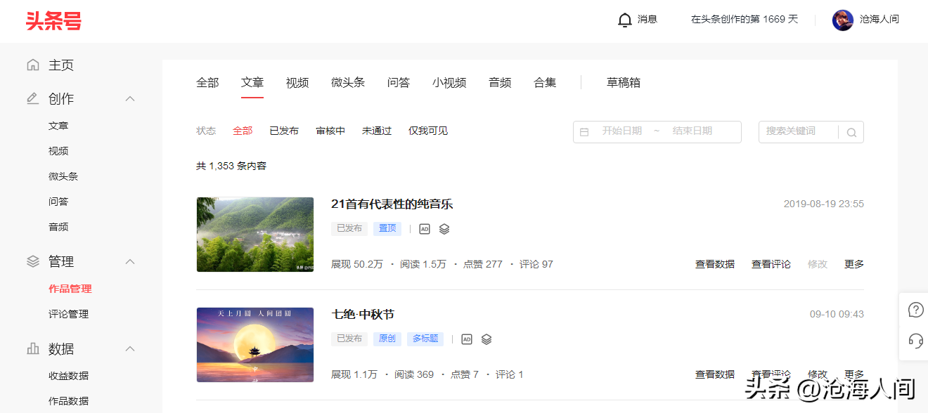
Task: Open the 沧海人间 profile avatar
Action: pyautogui.click(x=842, y=20)
